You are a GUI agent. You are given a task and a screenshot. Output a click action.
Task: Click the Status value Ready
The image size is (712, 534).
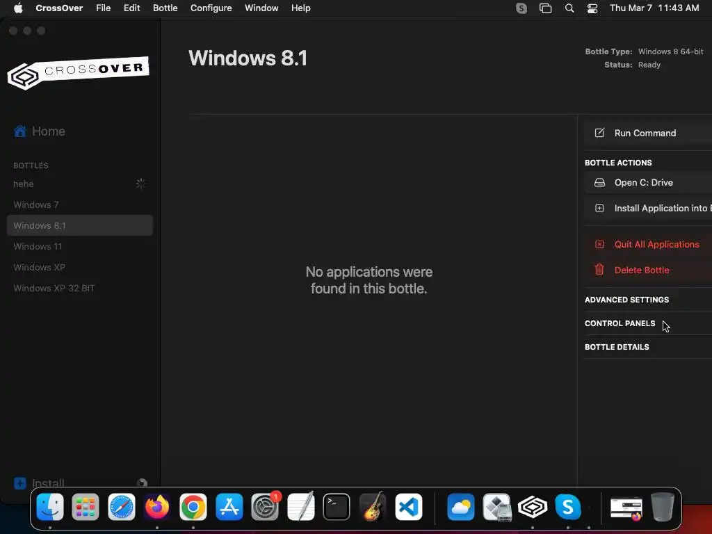(649, 65)
